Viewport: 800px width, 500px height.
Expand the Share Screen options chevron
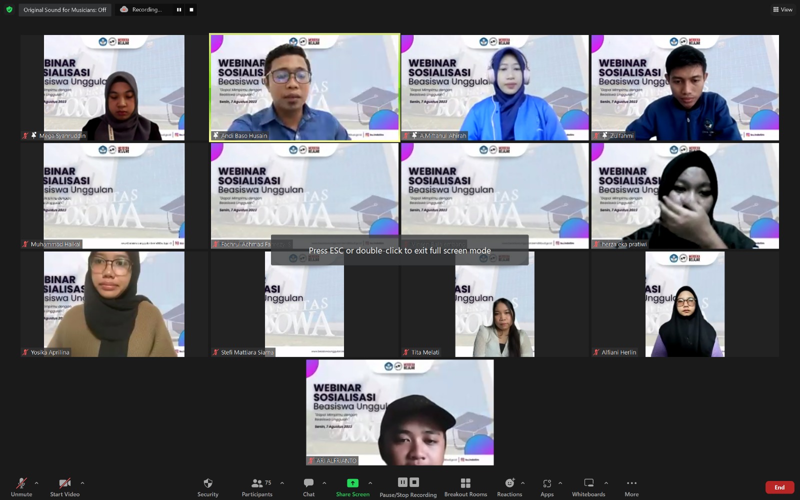tap(370, 484)
